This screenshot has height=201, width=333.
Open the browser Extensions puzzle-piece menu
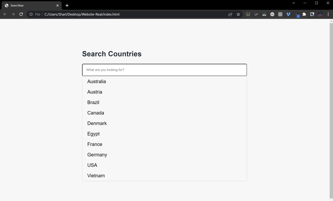[x=304, y=14]
